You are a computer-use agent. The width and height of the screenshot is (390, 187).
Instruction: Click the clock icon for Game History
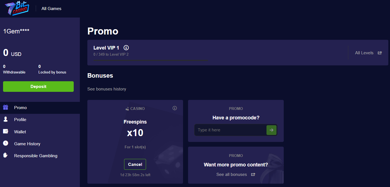(6, 143)
